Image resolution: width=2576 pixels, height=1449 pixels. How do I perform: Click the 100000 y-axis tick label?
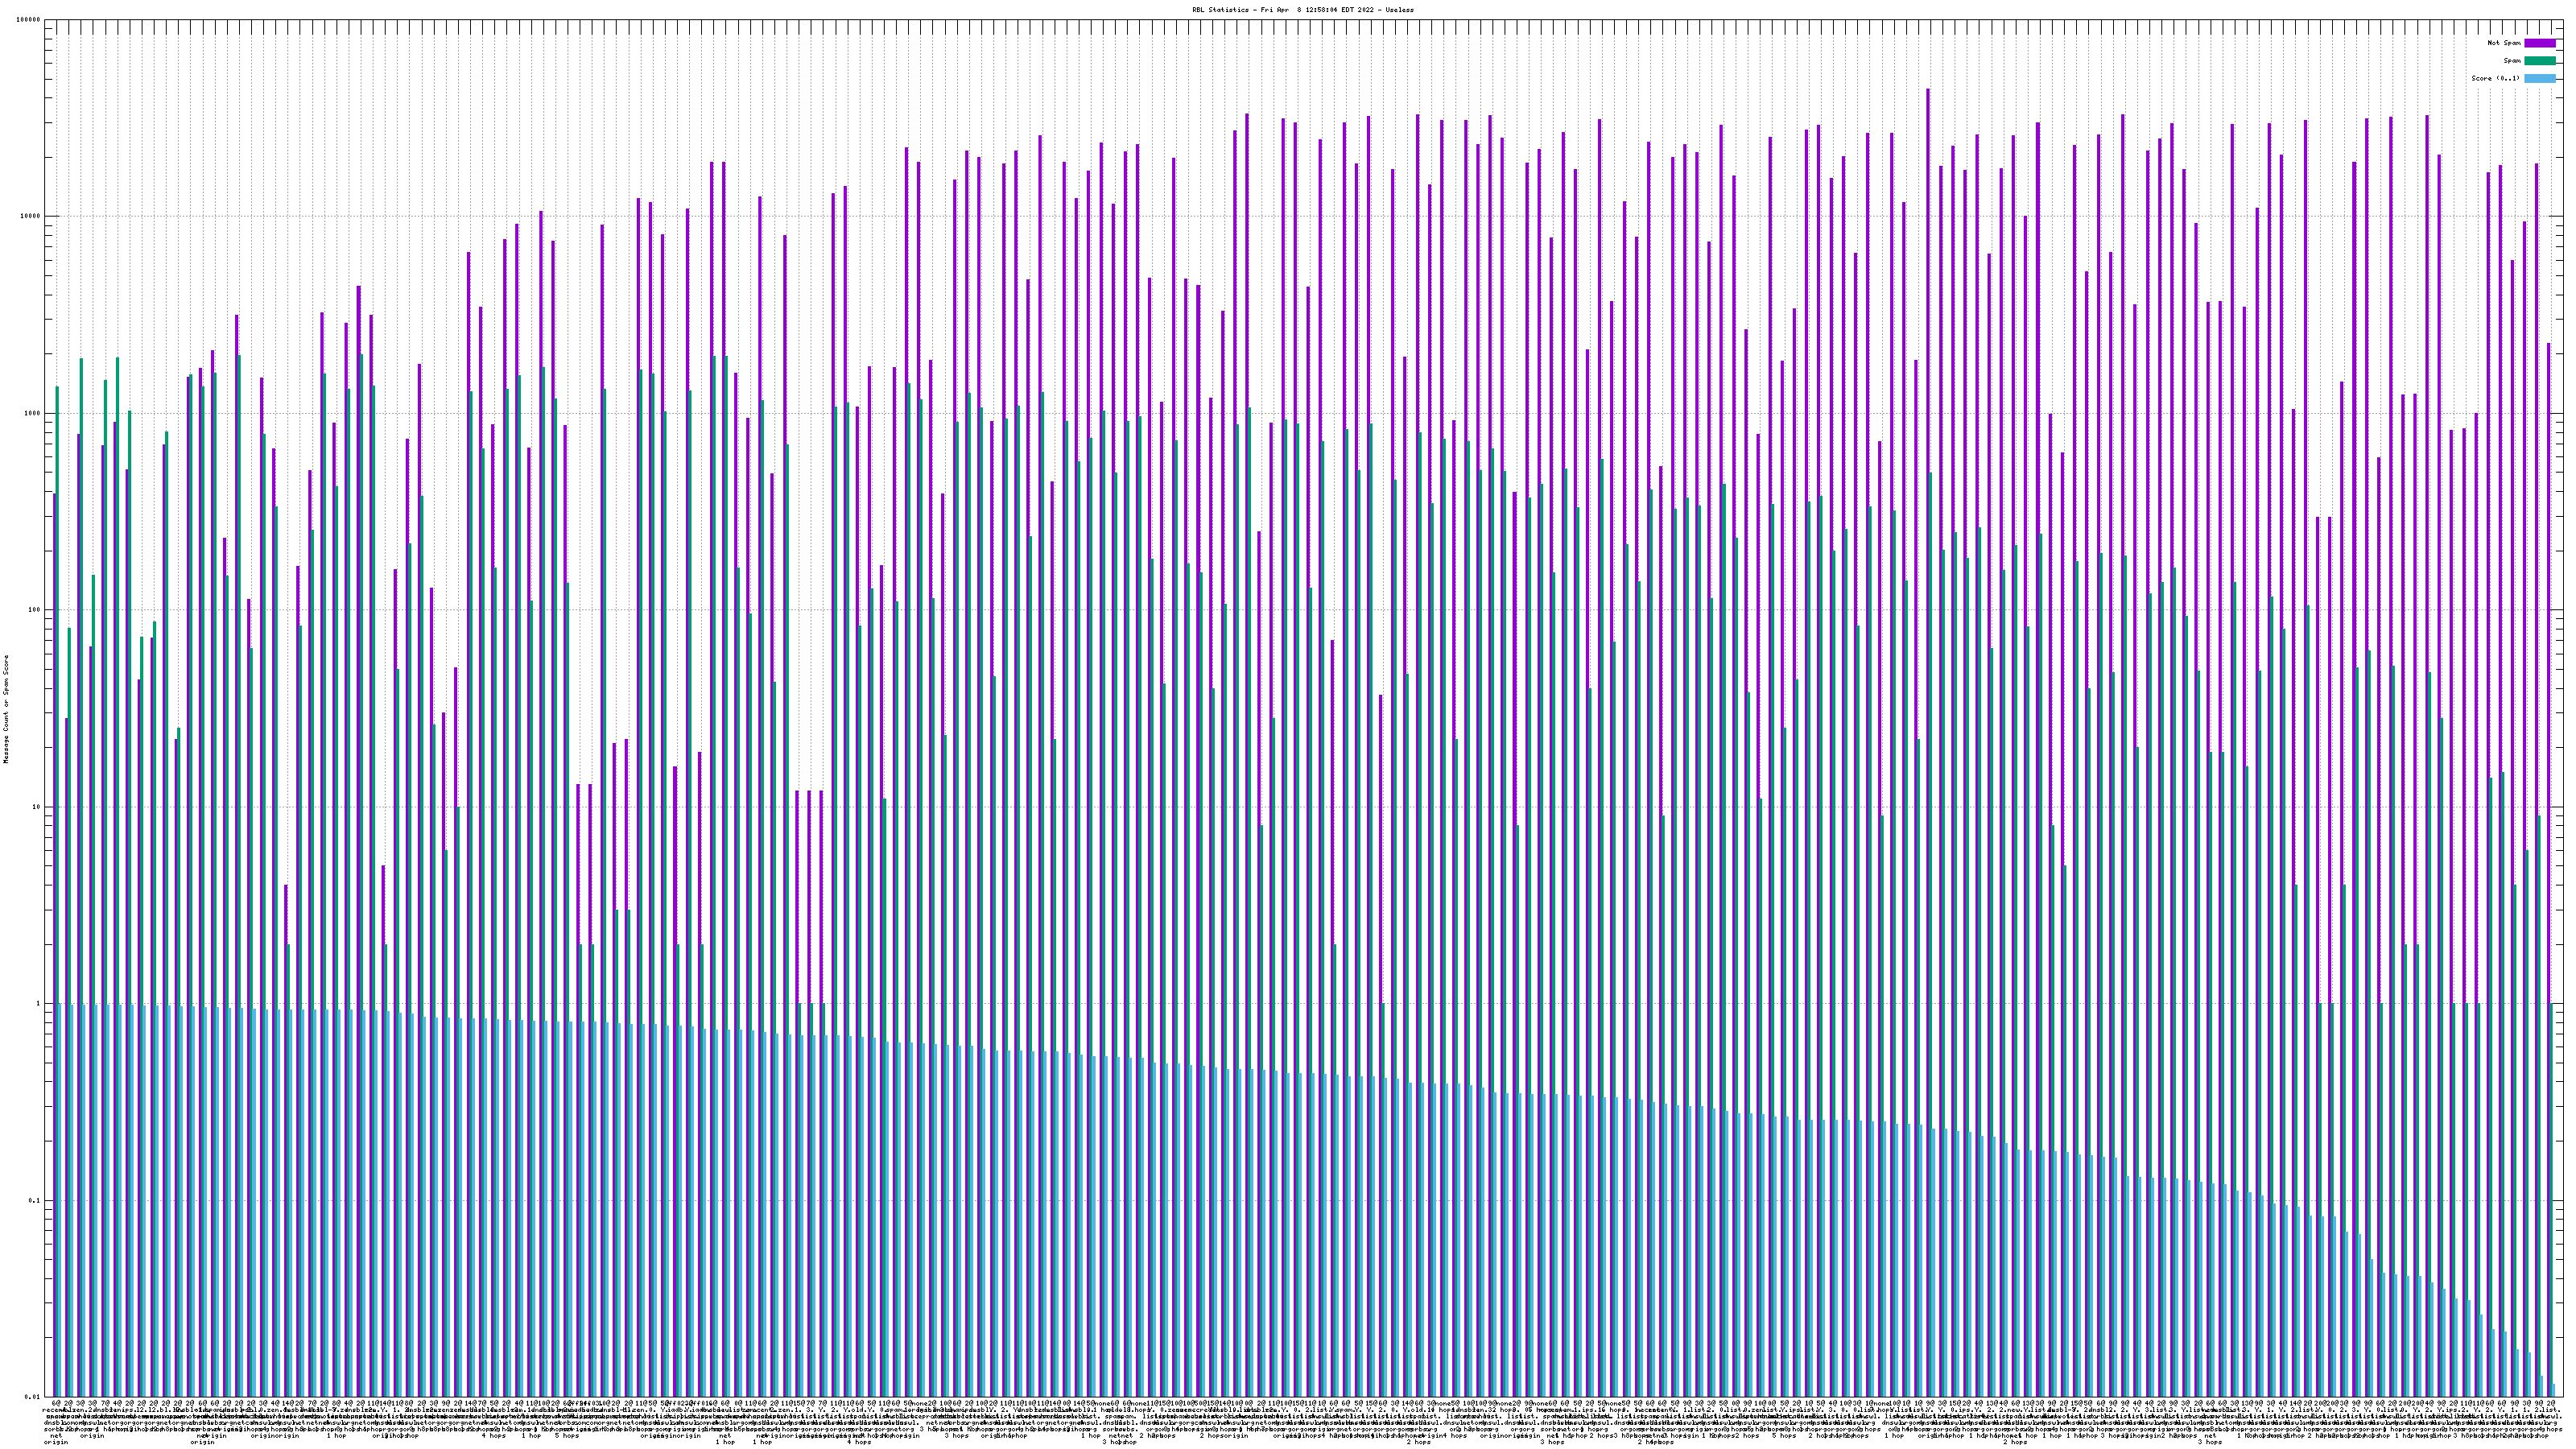[29, 20]
